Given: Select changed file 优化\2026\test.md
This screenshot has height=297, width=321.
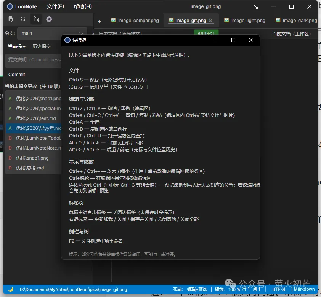Looking at the screenshot, I should [x=34, y=118].
